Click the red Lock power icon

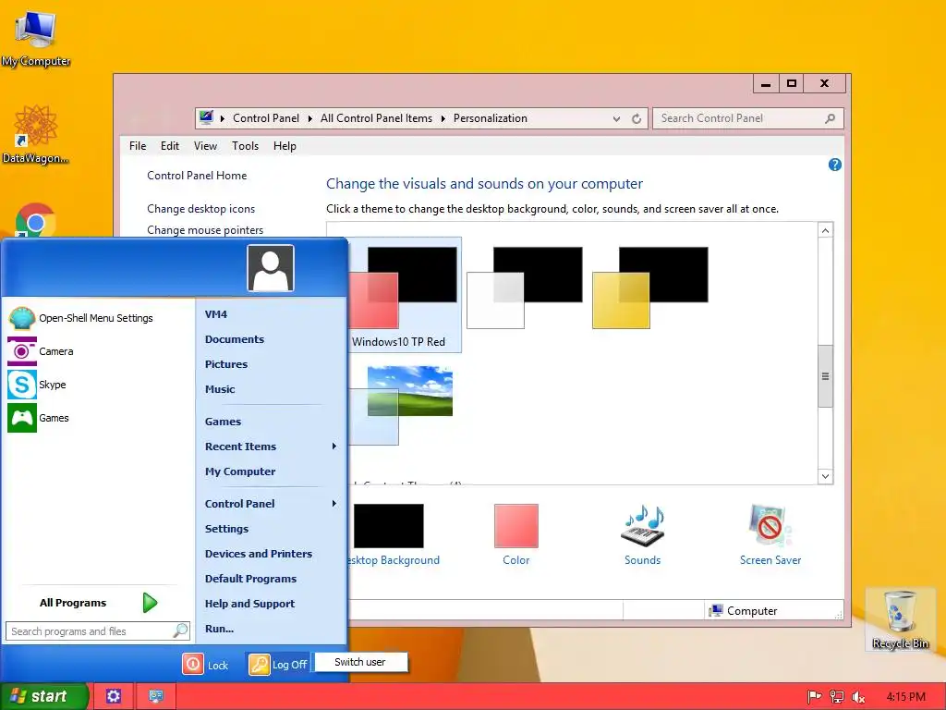click(193, 664)
